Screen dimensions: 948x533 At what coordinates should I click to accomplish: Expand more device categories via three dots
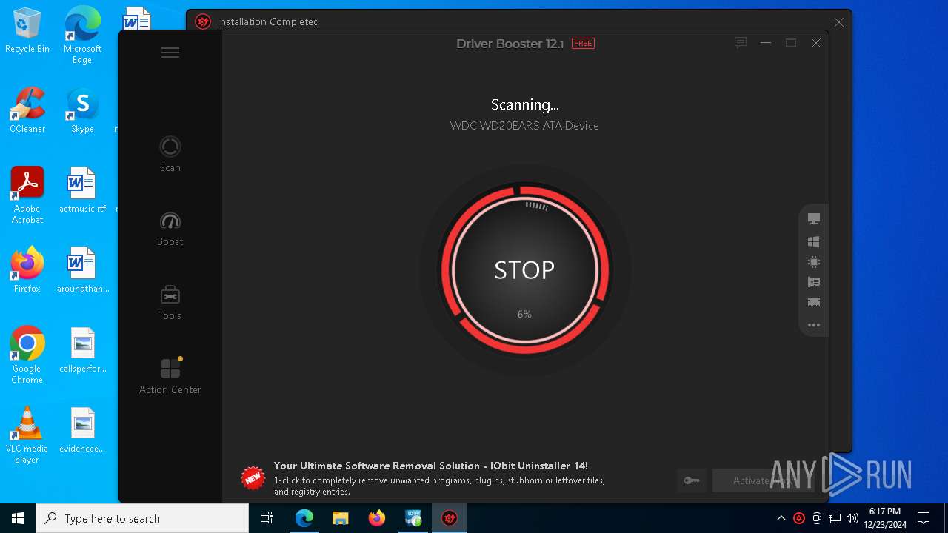814,325
